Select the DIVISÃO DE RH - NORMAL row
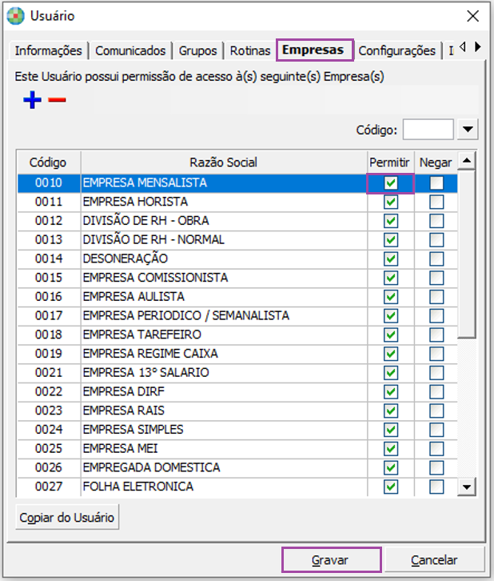Viewport: 494px width, 581px height. (237, 240)
